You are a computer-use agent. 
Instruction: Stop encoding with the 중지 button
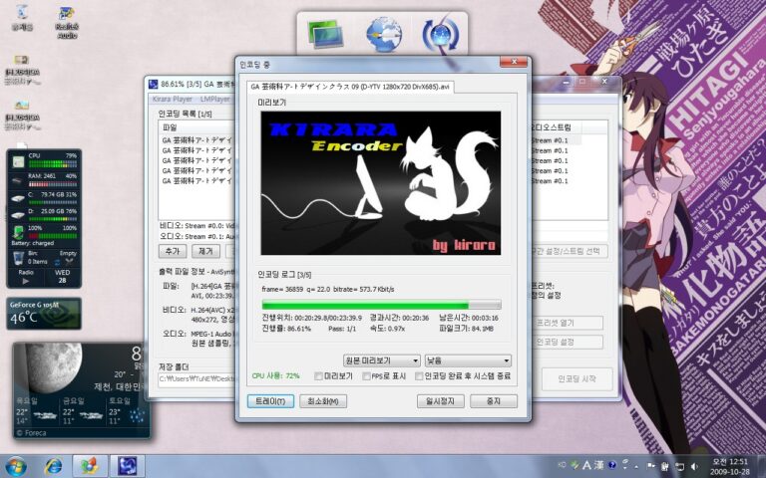tap(494, 401)
